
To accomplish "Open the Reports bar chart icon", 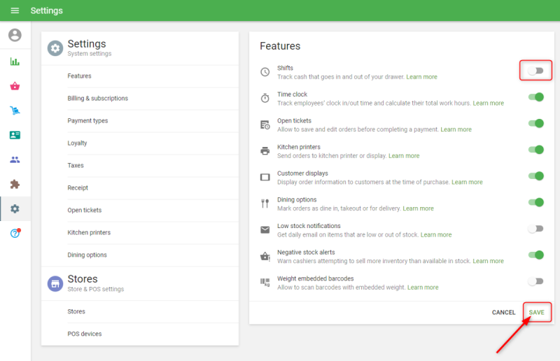I will point(15,62).
